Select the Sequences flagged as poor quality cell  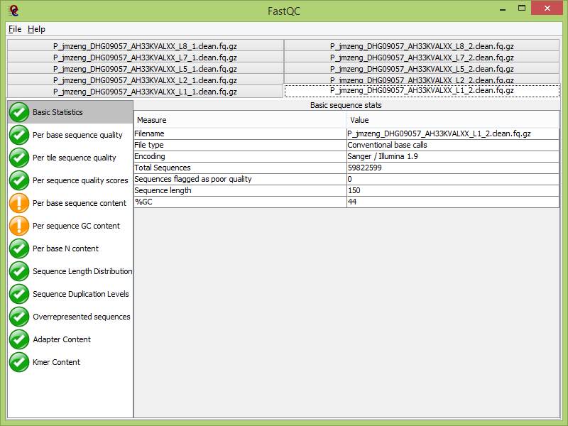pyautogui.click(x=240, y=179)
